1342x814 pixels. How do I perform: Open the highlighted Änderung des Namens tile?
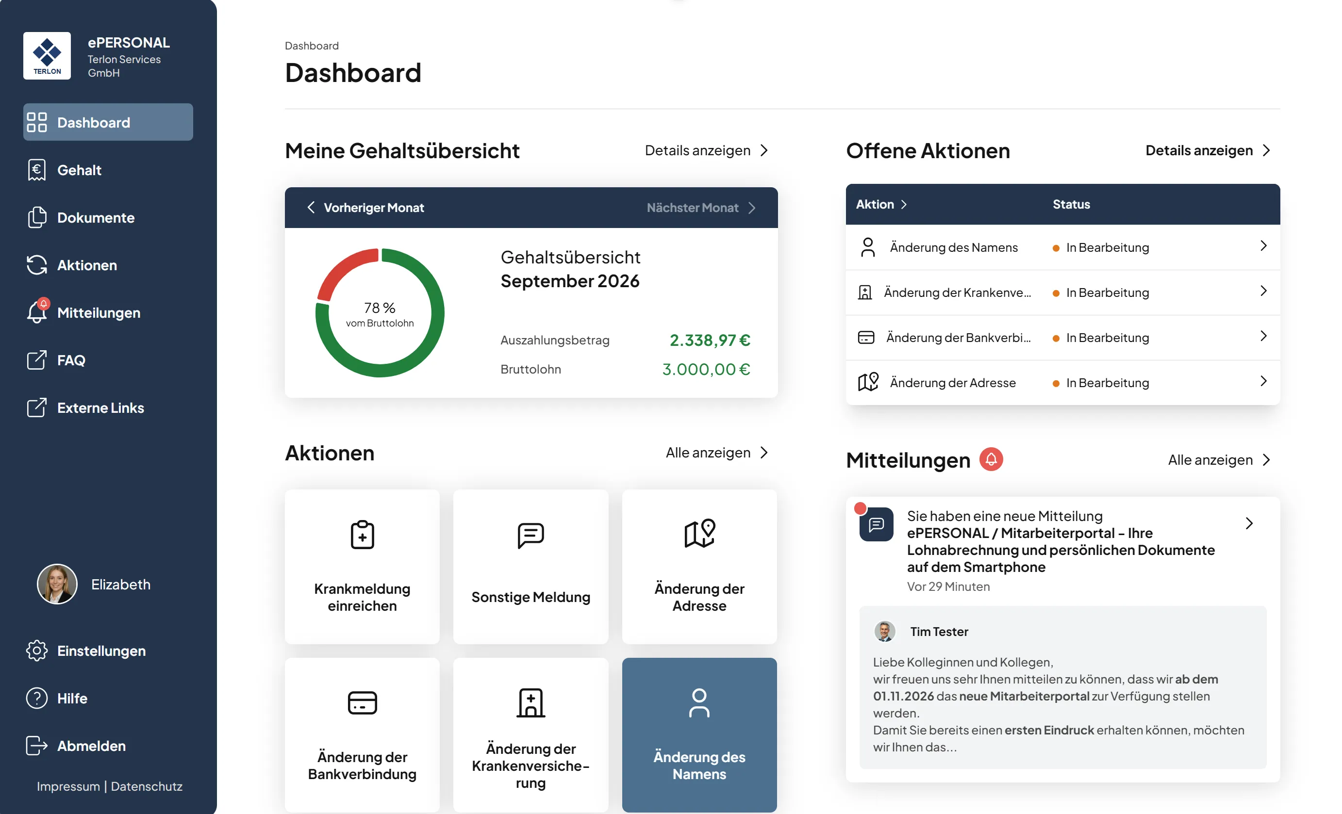point(699,735)
